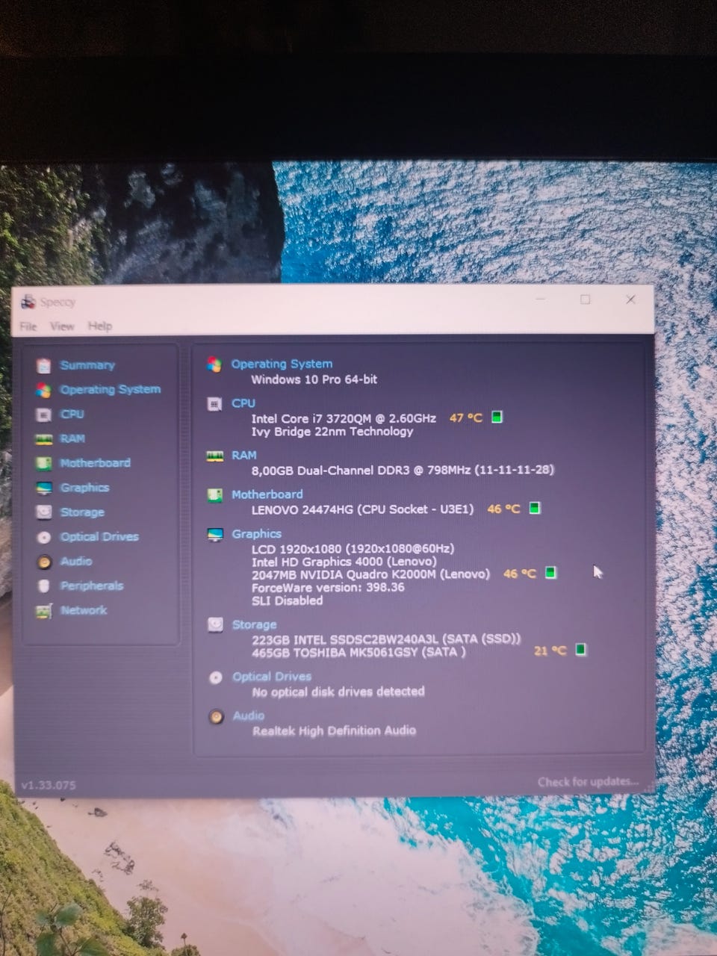717x956 pixels.
Task: Click version number v1.33.075 in status bar
Action: pos(49,786)
